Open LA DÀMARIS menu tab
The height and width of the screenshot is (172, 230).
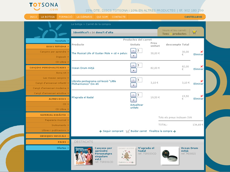tap(84, 17)
